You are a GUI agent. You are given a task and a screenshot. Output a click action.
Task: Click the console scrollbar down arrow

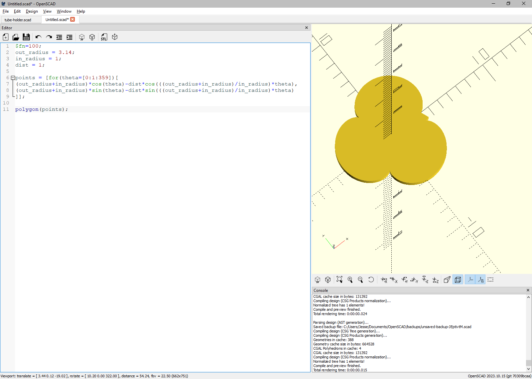click(528, 369)
